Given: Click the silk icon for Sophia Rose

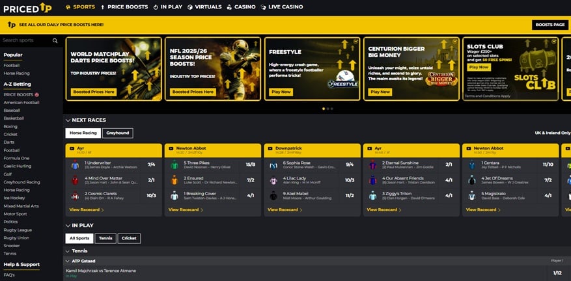Looking at the screenshot, I should click(x=273, y=165).
